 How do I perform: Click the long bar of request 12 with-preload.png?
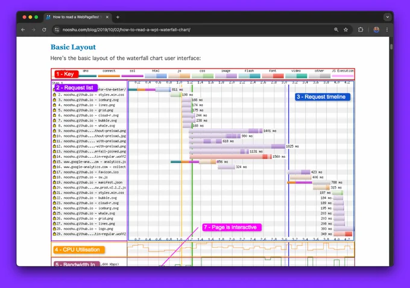pos(237,146)
